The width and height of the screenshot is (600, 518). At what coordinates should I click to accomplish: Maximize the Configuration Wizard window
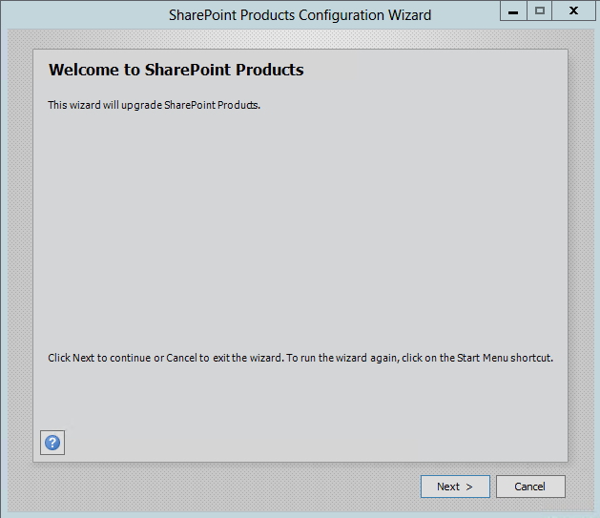(x=540, y=11)
